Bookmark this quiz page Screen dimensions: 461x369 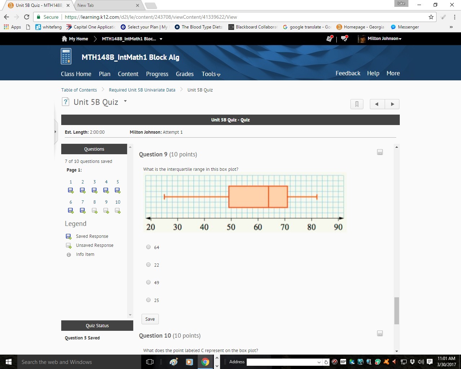(357, 104)
